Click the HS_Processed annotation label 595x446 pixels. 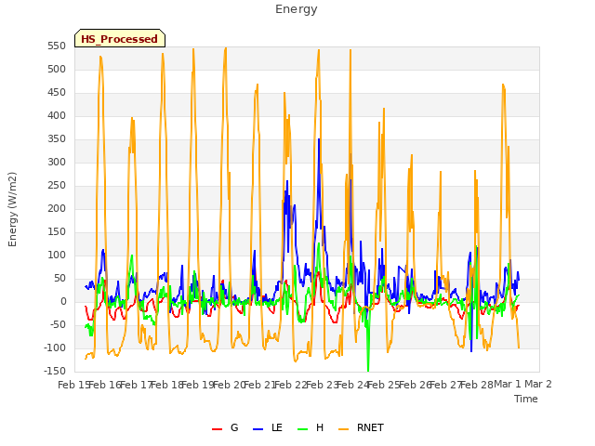click(x=120, y=39)
